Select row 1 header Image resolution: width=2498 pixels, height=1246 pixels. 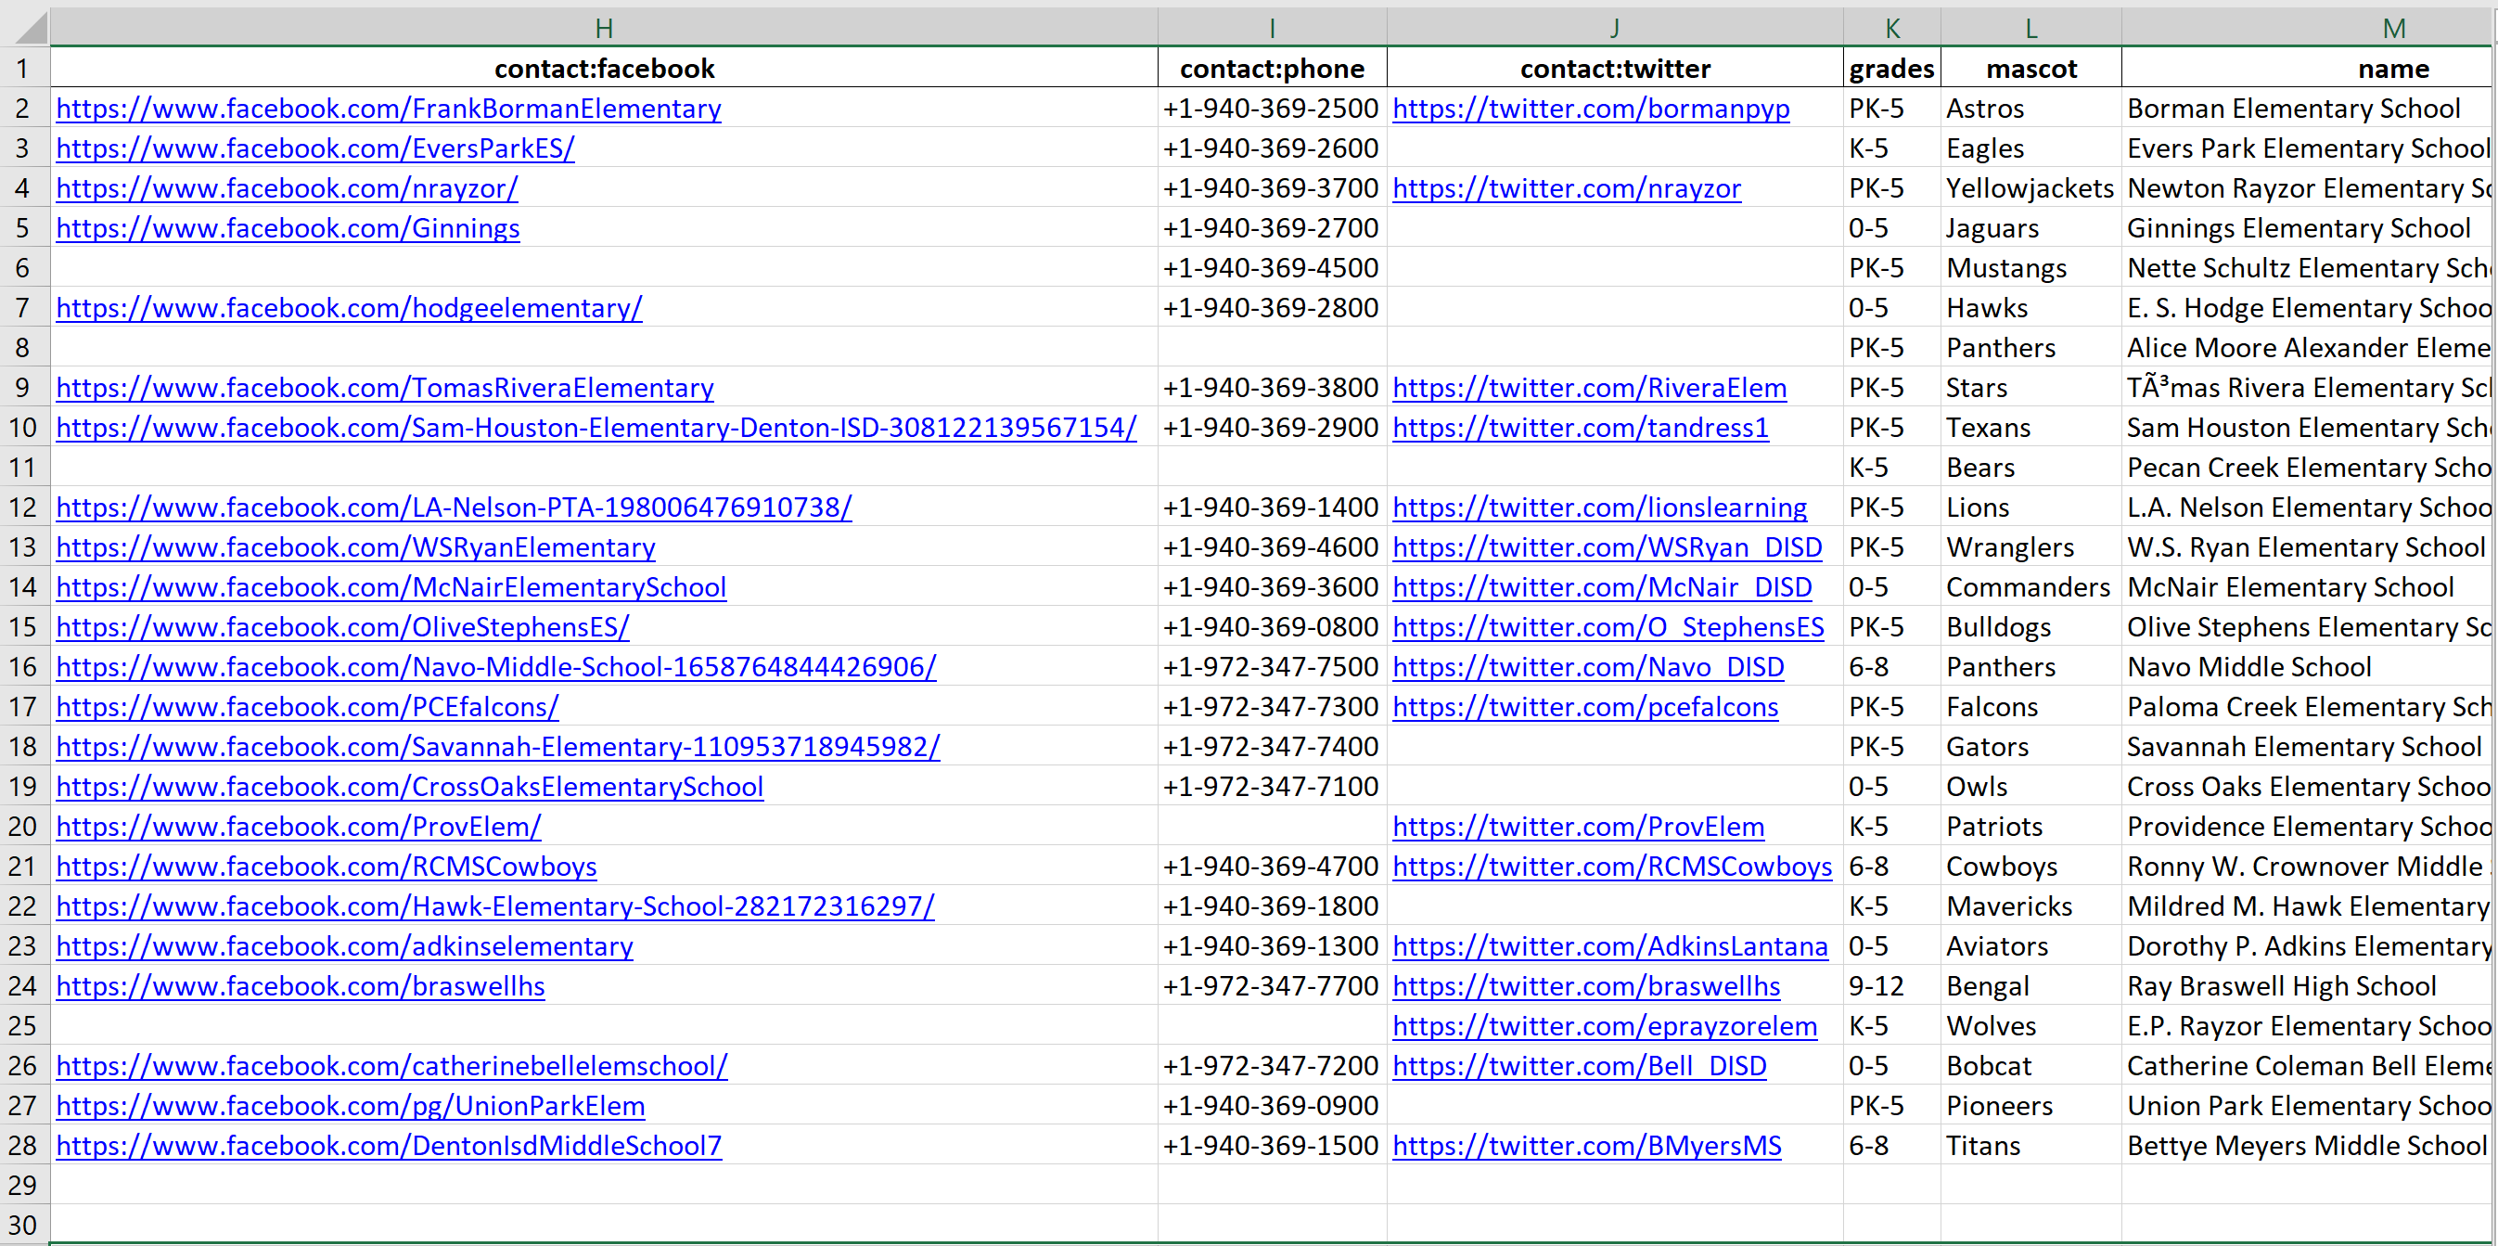pyautogui.click(x=23, y=69)
